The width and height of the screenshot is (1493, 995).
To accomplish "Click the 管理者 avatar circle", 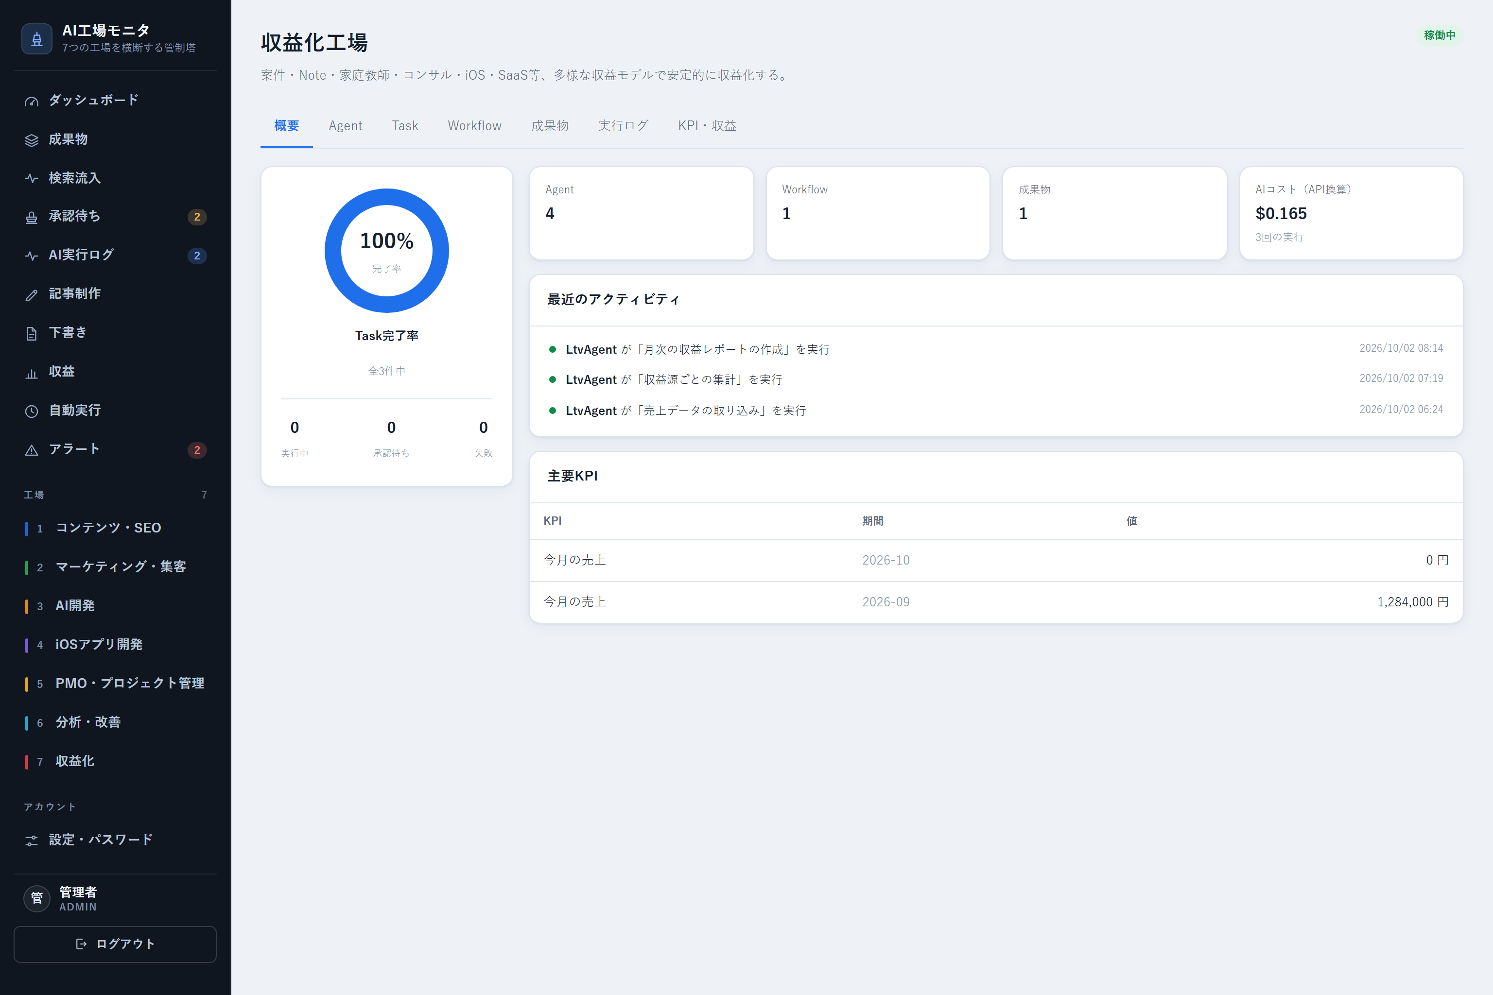I will 37,898.
